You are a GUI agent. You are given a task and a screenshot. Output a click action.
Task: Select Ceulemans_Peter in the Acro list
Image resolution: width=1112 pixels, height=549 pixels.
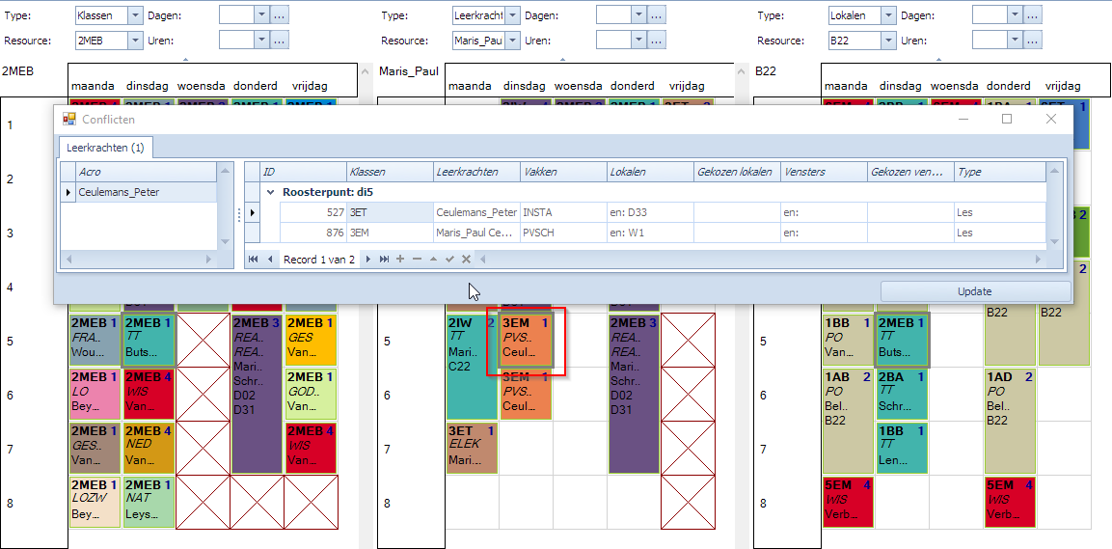coord(146,192)
